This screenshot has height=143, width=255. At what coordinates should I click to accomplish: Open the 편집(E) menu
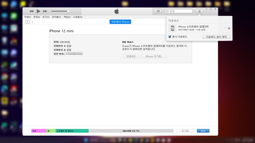click(x=37, y=17)
